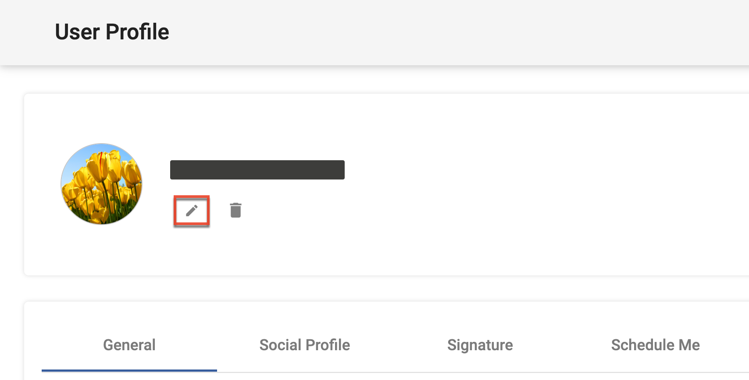Return to General profile settings

129,345
